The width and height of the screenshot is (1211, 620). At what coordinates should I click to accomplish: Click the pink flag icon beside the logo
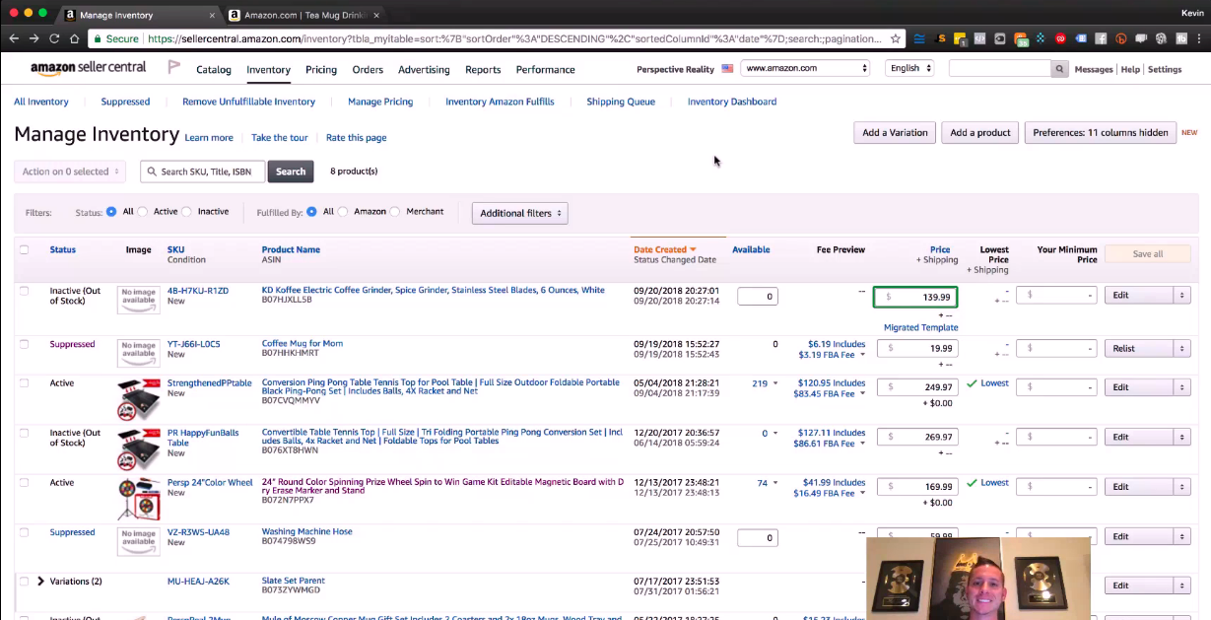click(174, 68)
